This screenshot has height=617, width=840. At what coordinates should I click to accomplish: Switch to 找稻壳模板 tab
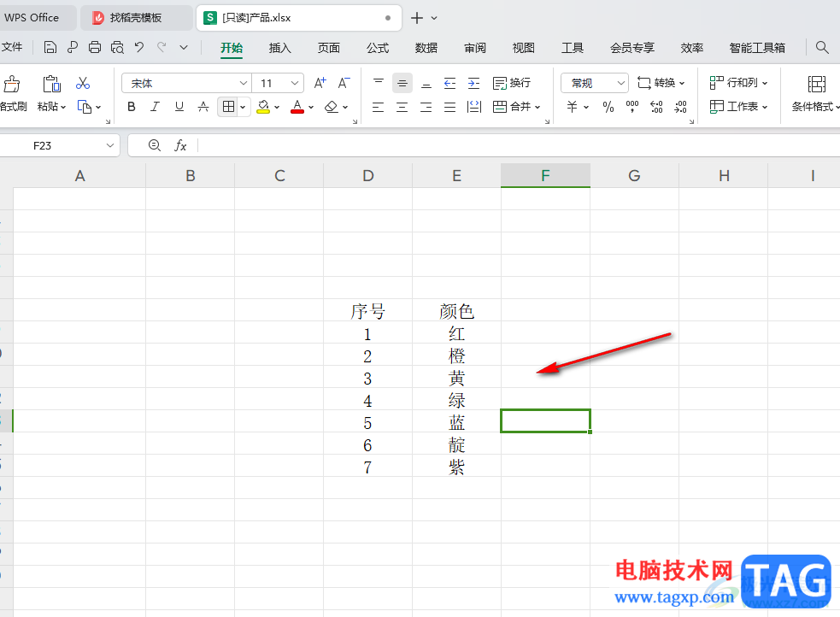point(136,18)
